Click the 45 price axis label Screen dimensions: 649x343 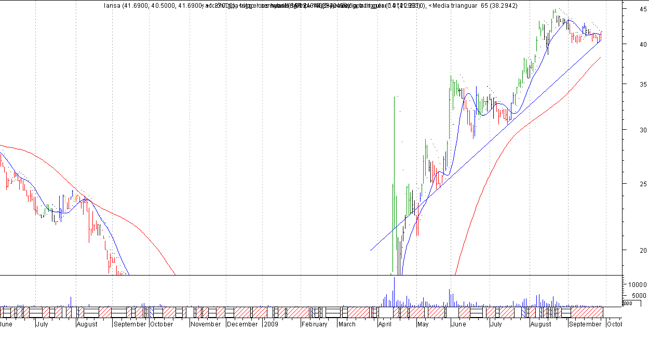pos(643,9)
